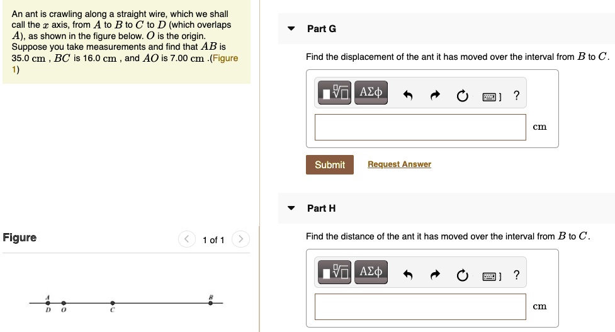Collapse the Part G section
This screenshot has height=332, width=615.
(x=291, y=28)
